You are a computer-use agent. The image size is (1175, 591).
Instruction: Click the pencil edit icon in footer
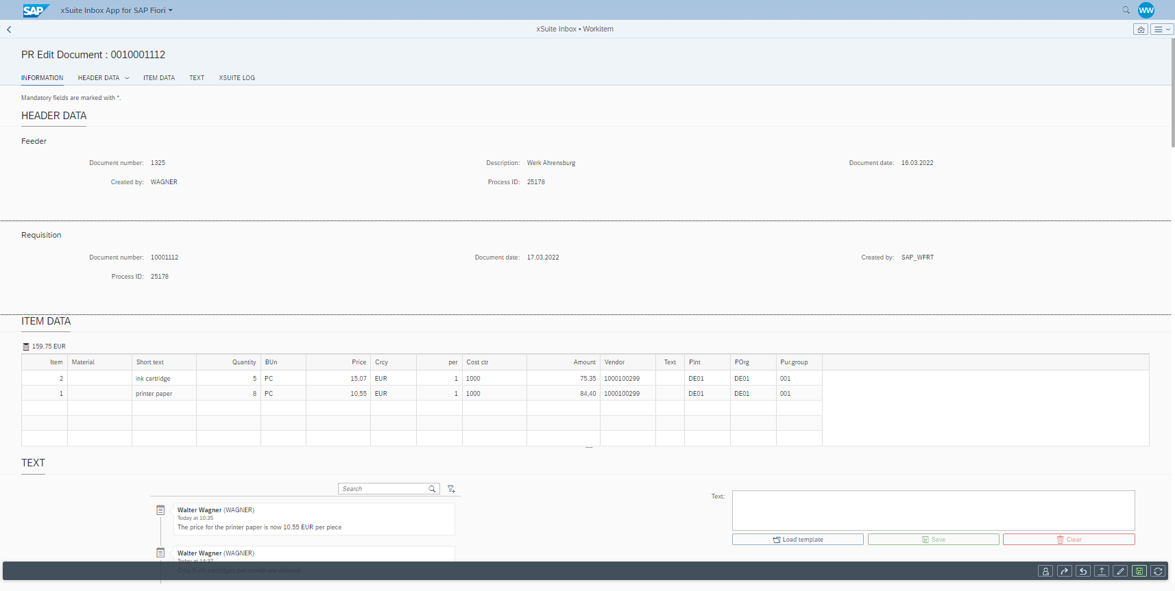pos(1120,571)
